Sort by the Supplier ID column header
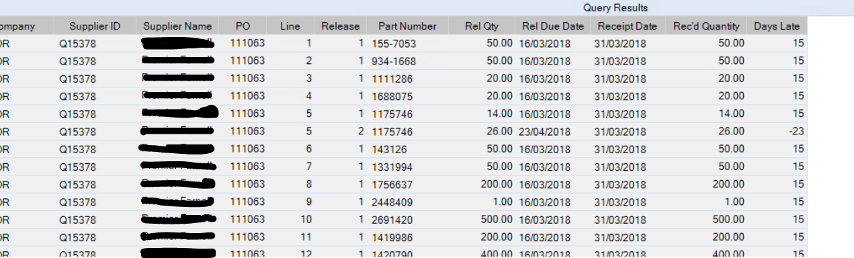The width and height of the screenshot is (854, 258). 95,26
